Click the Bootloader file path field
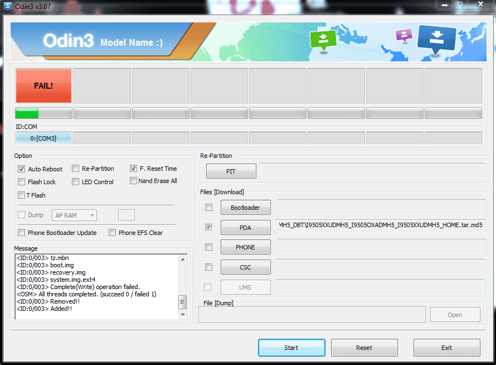 point(381,207)
